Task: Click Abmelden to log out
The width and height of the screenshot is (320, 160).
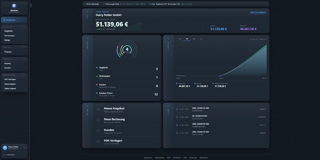Action: click(x=11, y=155)
